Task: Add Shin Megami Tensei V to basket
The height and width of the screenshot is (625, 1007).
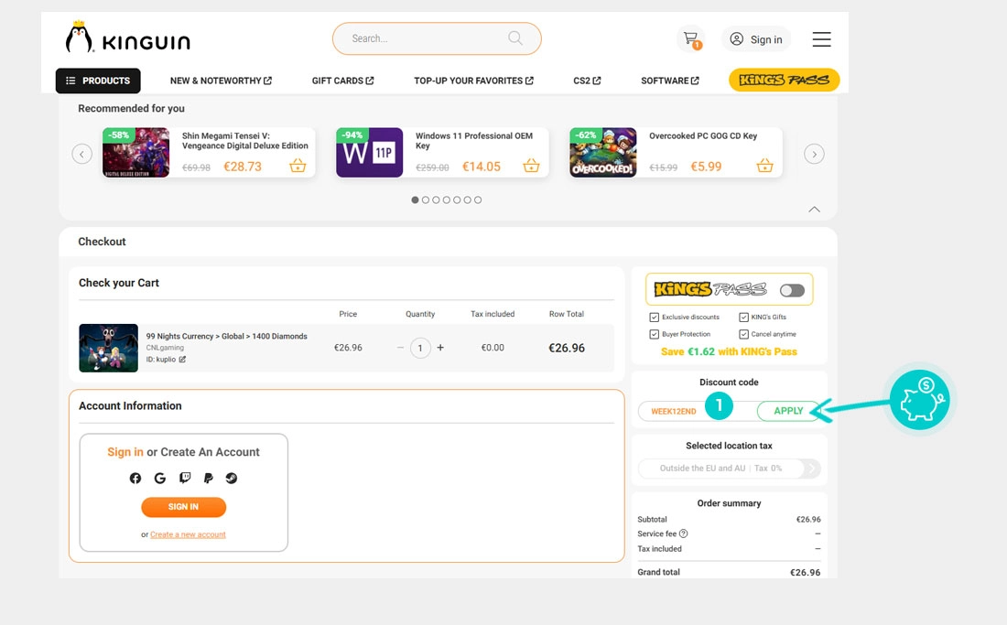Action: pyautogui.click(x=298, y=166)
